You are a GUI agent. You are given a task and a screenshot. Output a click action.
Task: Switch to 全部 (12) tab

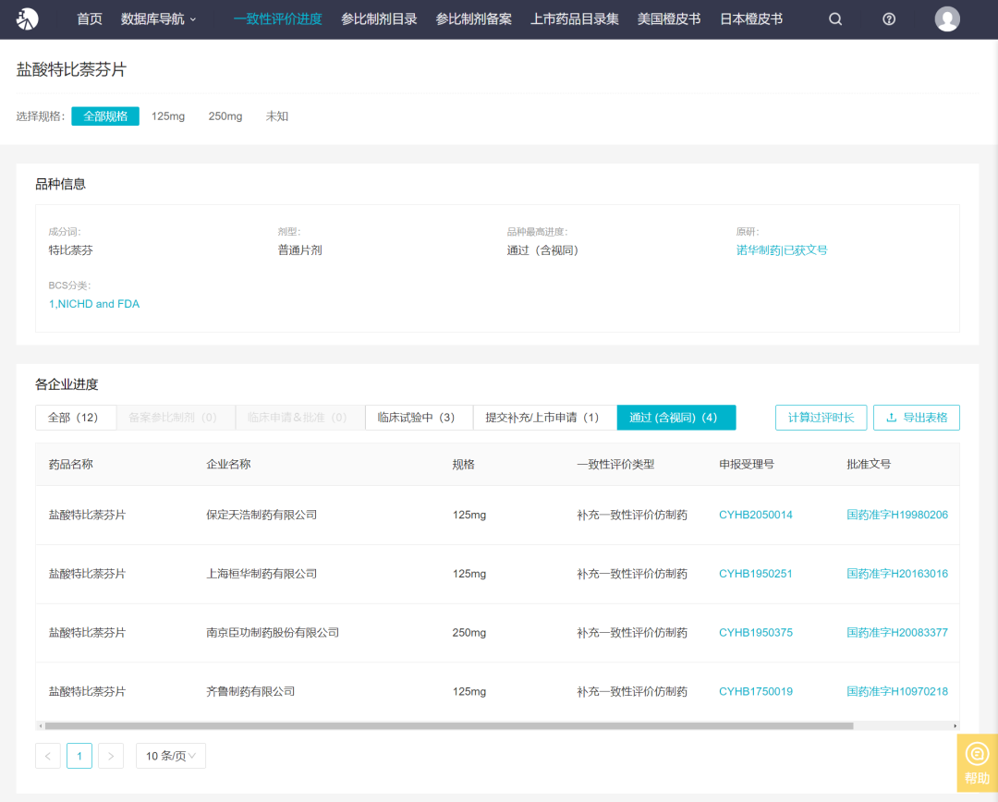coord(76,418)
